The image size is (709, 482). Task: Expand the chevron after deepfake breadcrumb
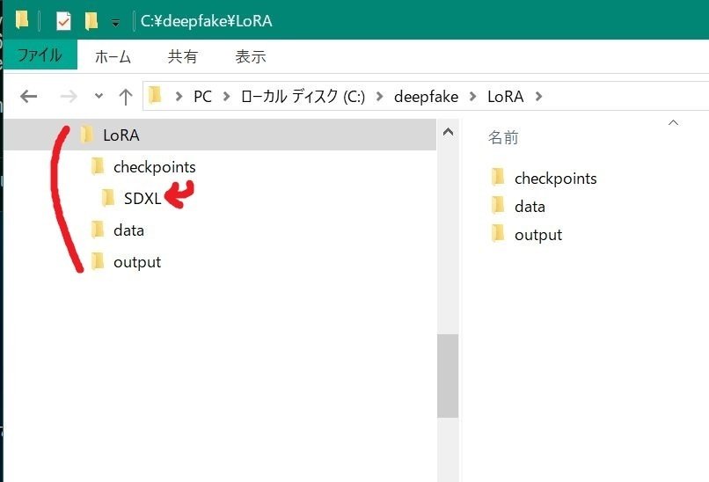point(472,96)
